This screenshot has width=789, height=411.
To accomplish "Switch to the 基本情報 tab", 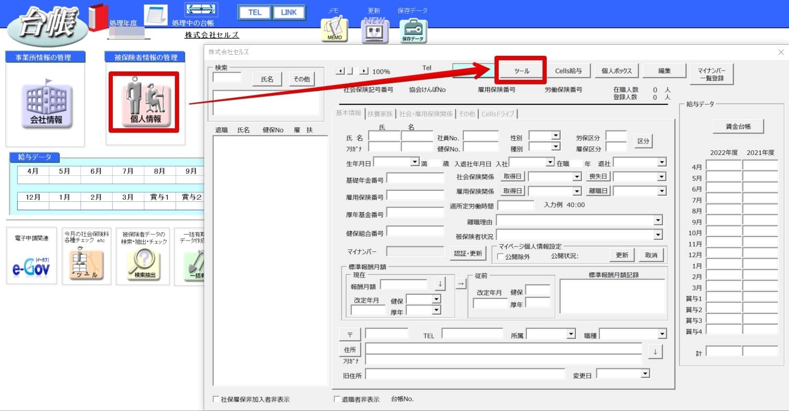I will tap(348, 113).
